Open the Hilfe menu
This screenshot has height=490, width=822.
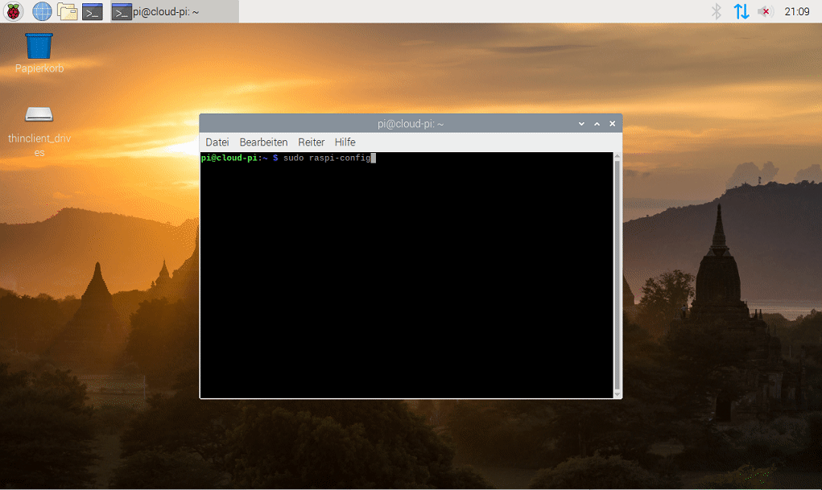point(345,142)
